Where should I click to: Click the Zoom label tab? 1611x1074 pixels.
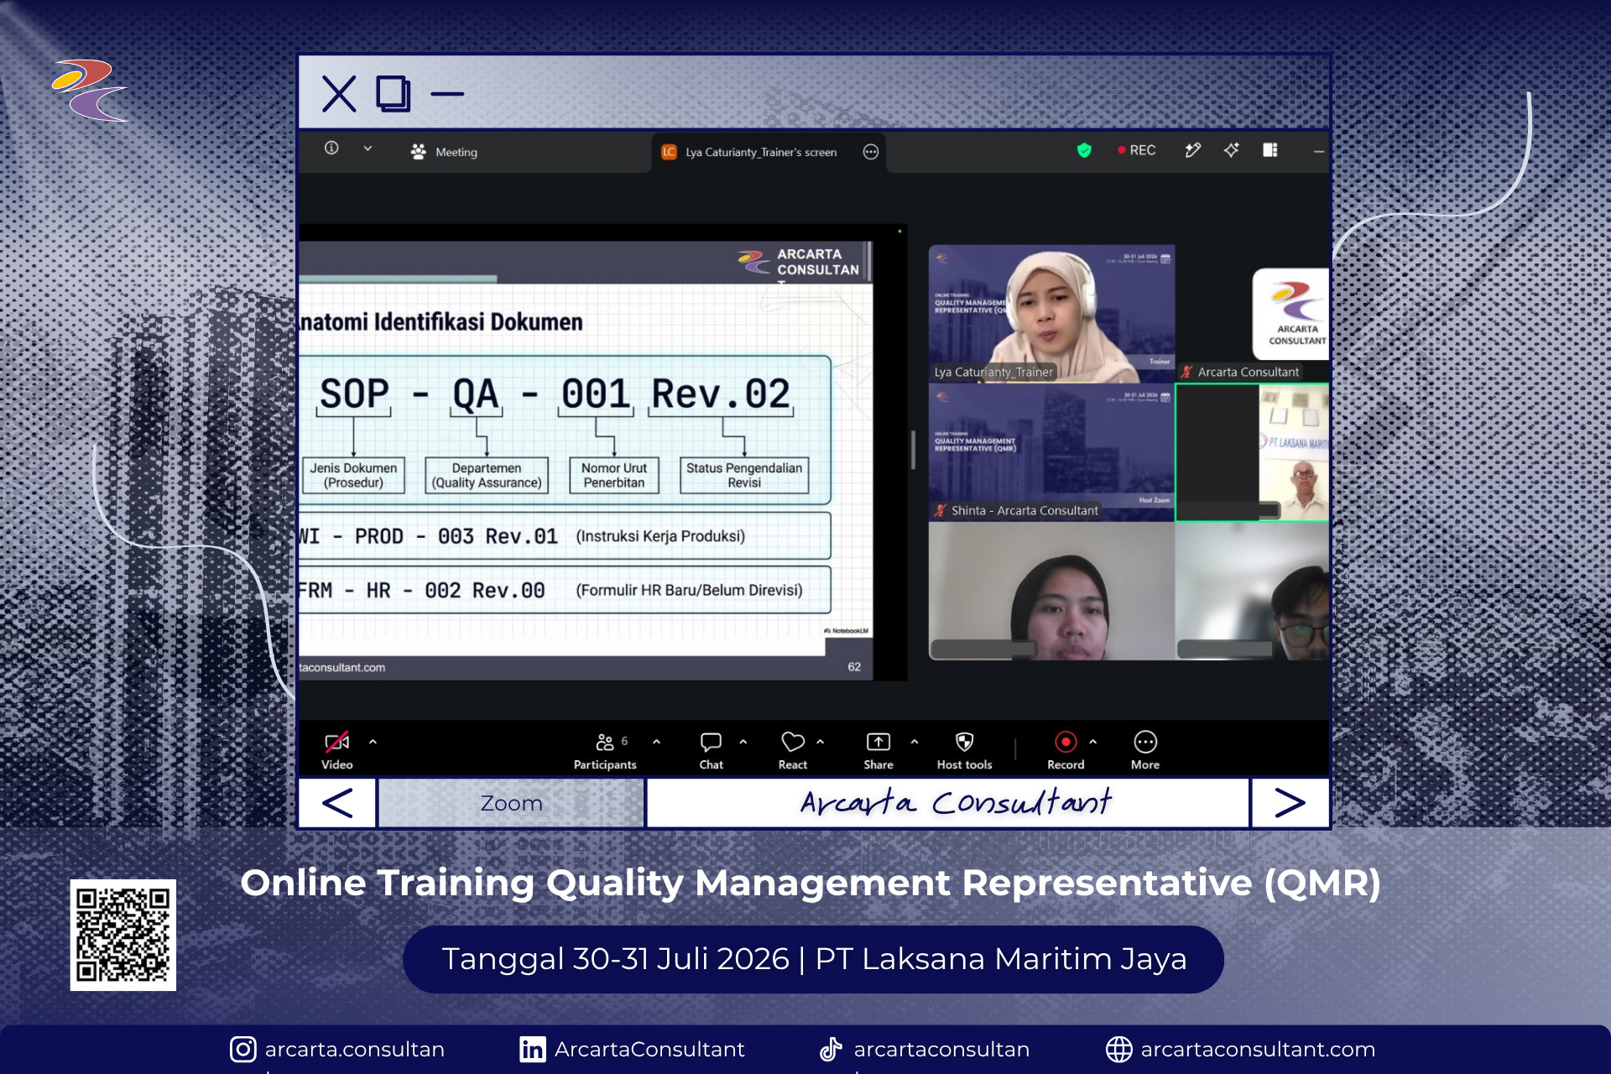(x=511, y=803)
